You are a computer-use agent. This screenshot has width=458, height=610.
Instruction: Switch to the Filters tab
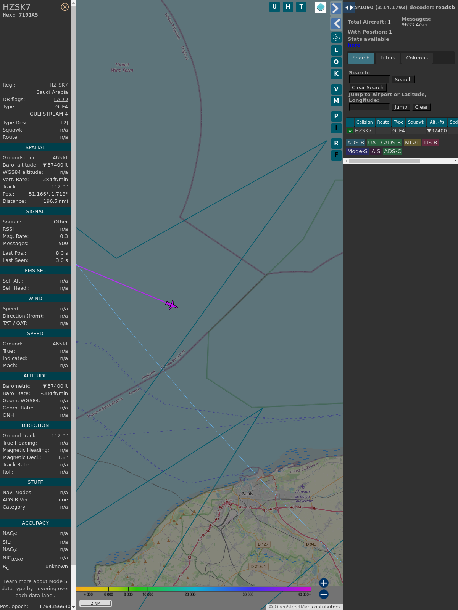click(387, 58)
